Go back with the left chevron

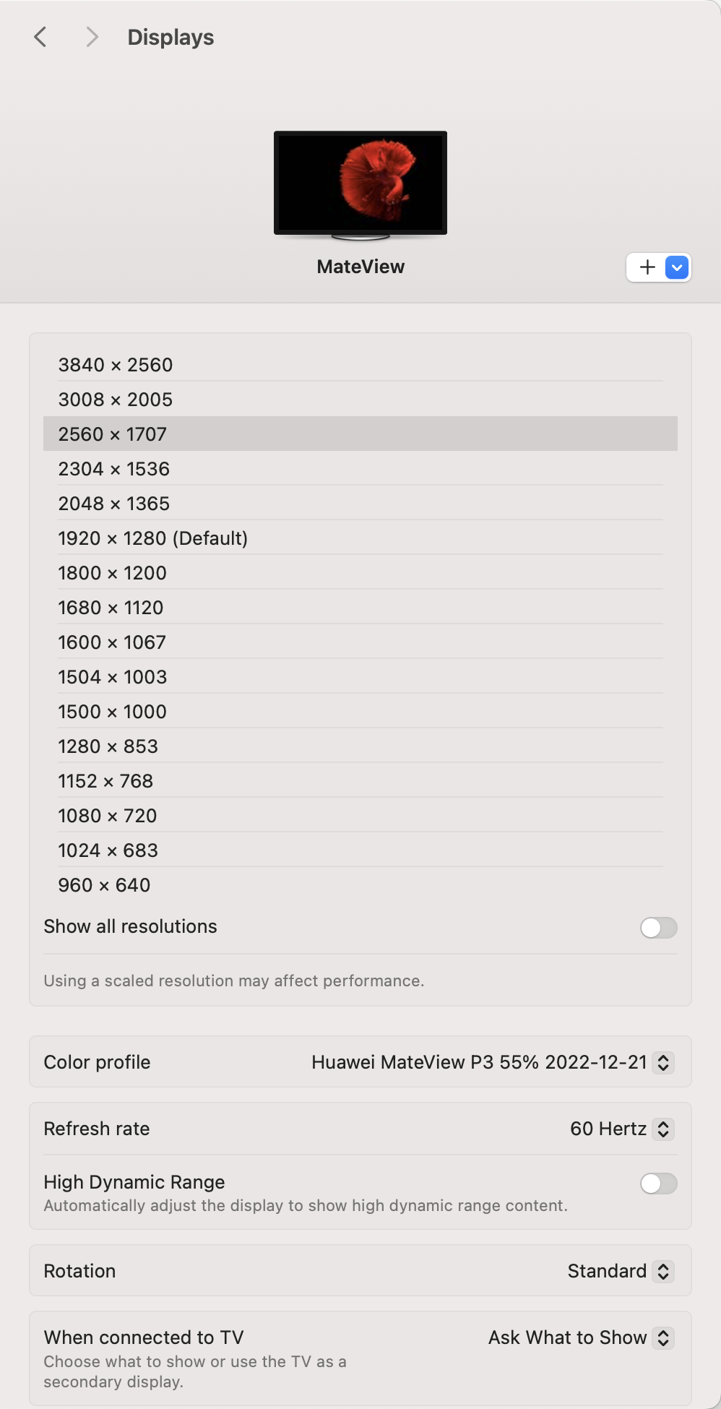click(x=40, y=37)
